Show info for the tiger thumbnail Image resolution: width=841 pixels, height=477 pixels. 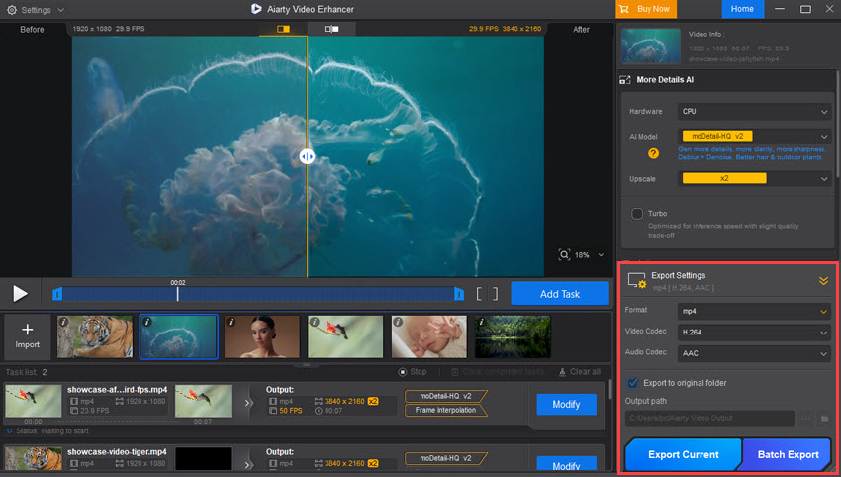(x=64, y=322)
